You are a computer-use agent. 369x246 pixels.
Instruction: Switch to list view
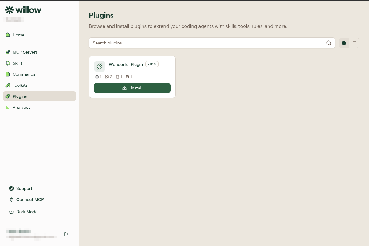354,43
